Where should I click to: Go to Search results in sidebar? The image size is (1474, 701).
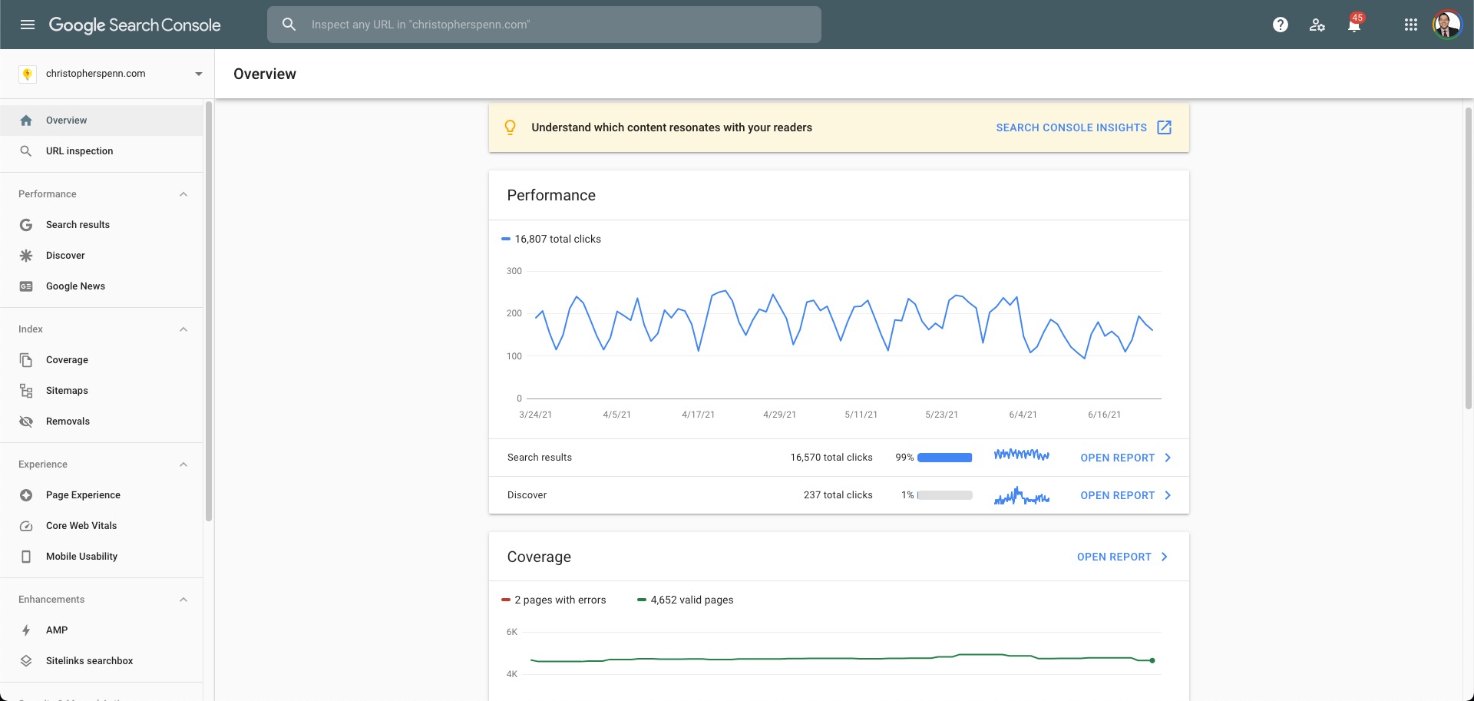coord(101,225)
